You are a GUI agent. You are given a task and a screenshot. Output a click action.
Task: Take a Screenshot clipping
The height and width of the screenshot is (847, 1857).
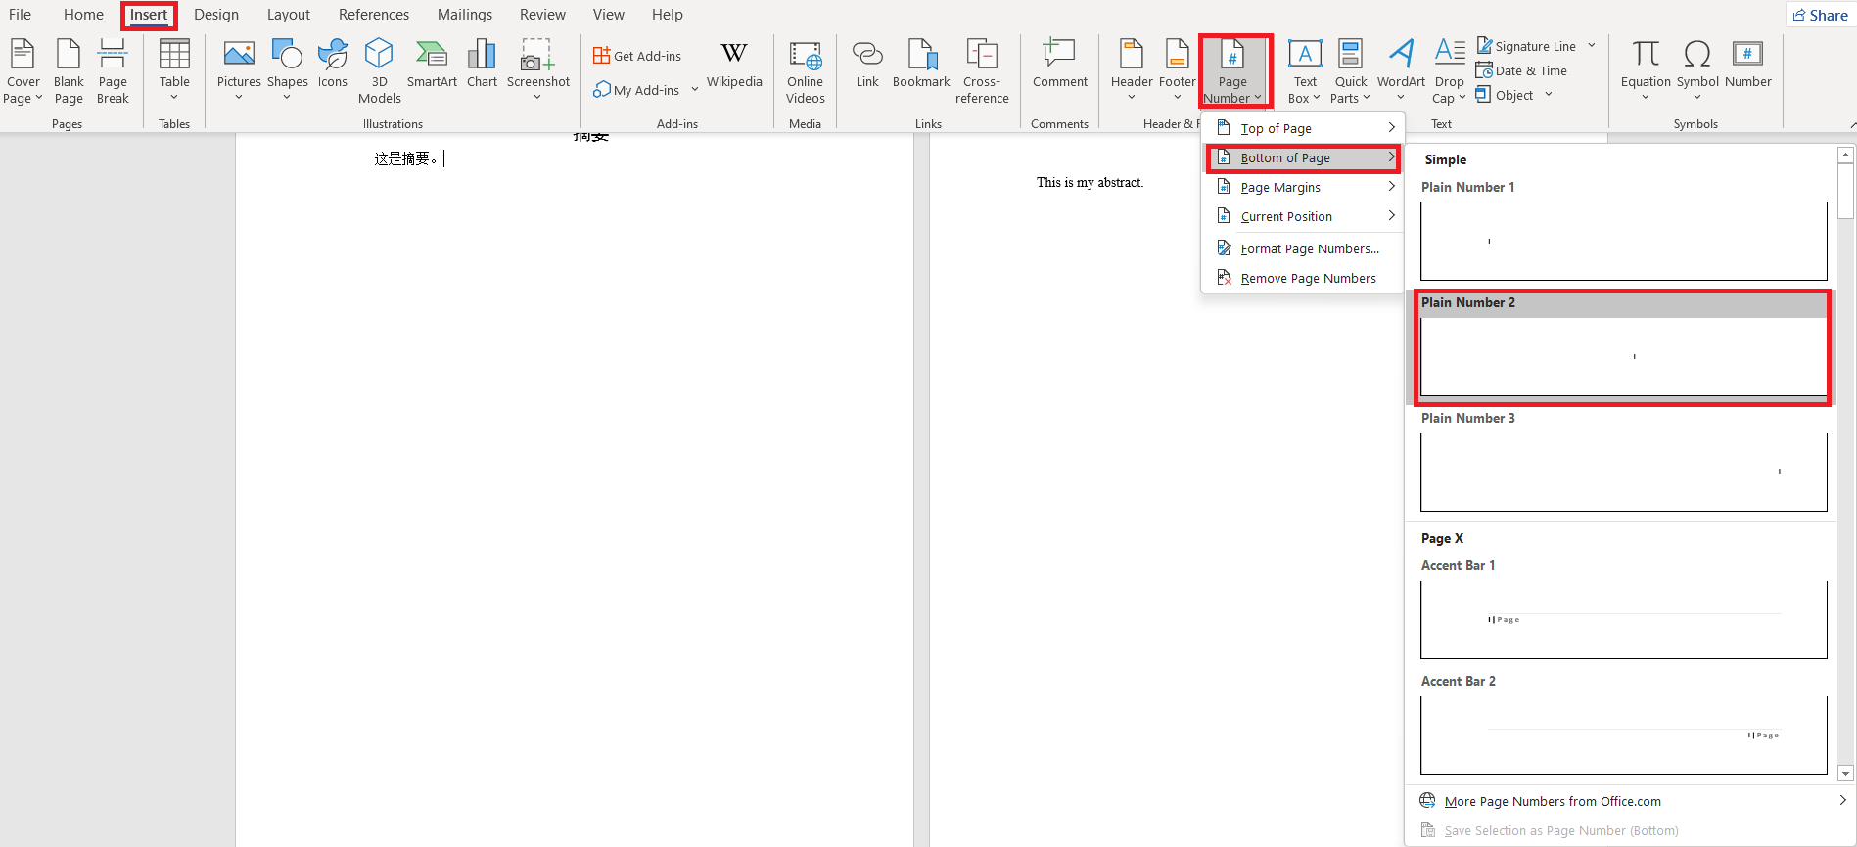(x=537, y=70)
